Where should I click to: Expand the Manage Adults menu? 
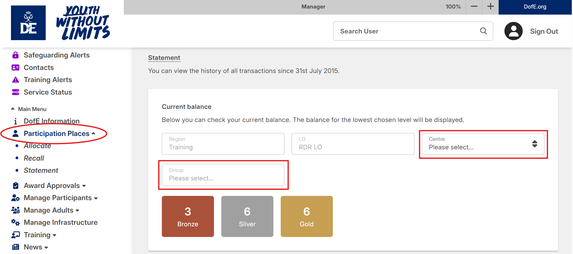tap(77, 211)
